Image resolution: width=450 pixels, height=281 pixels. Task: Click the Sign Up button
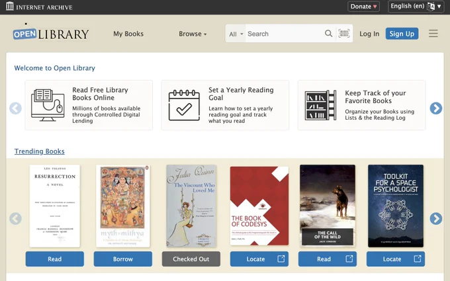click(x=402, y=34)
